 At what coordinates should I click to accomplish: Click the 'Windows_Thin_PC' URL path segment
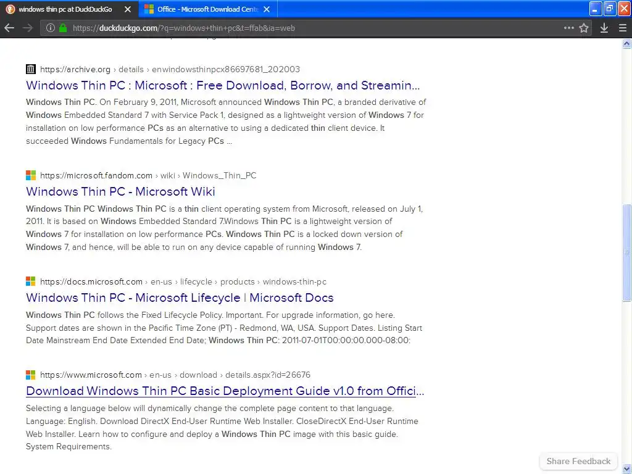[x=219, y=176]
